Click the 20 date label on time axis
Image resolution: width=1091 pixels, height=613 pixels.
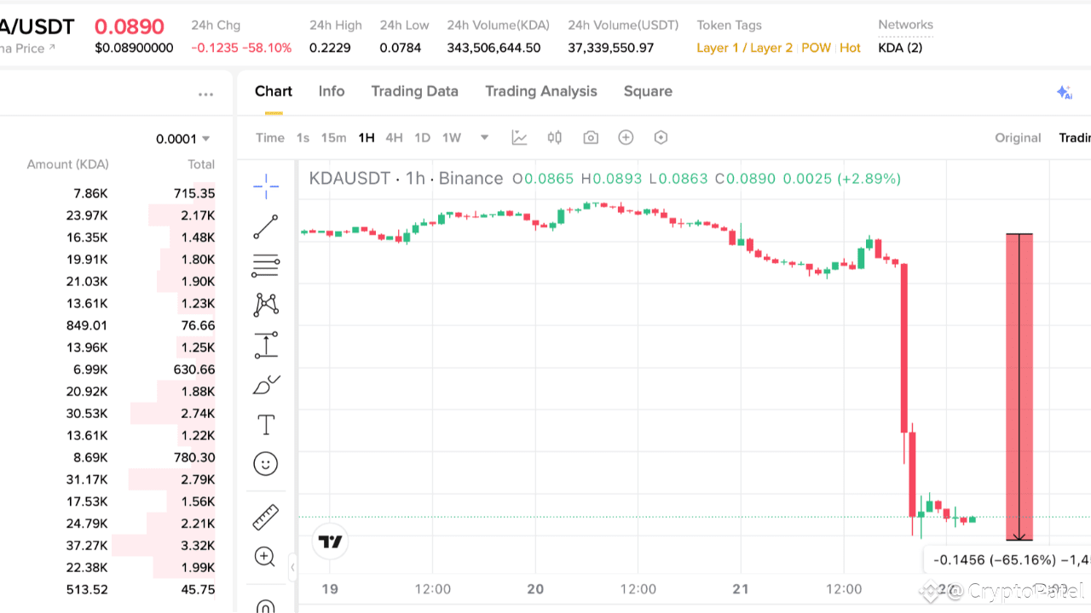(x=535, y=588)
